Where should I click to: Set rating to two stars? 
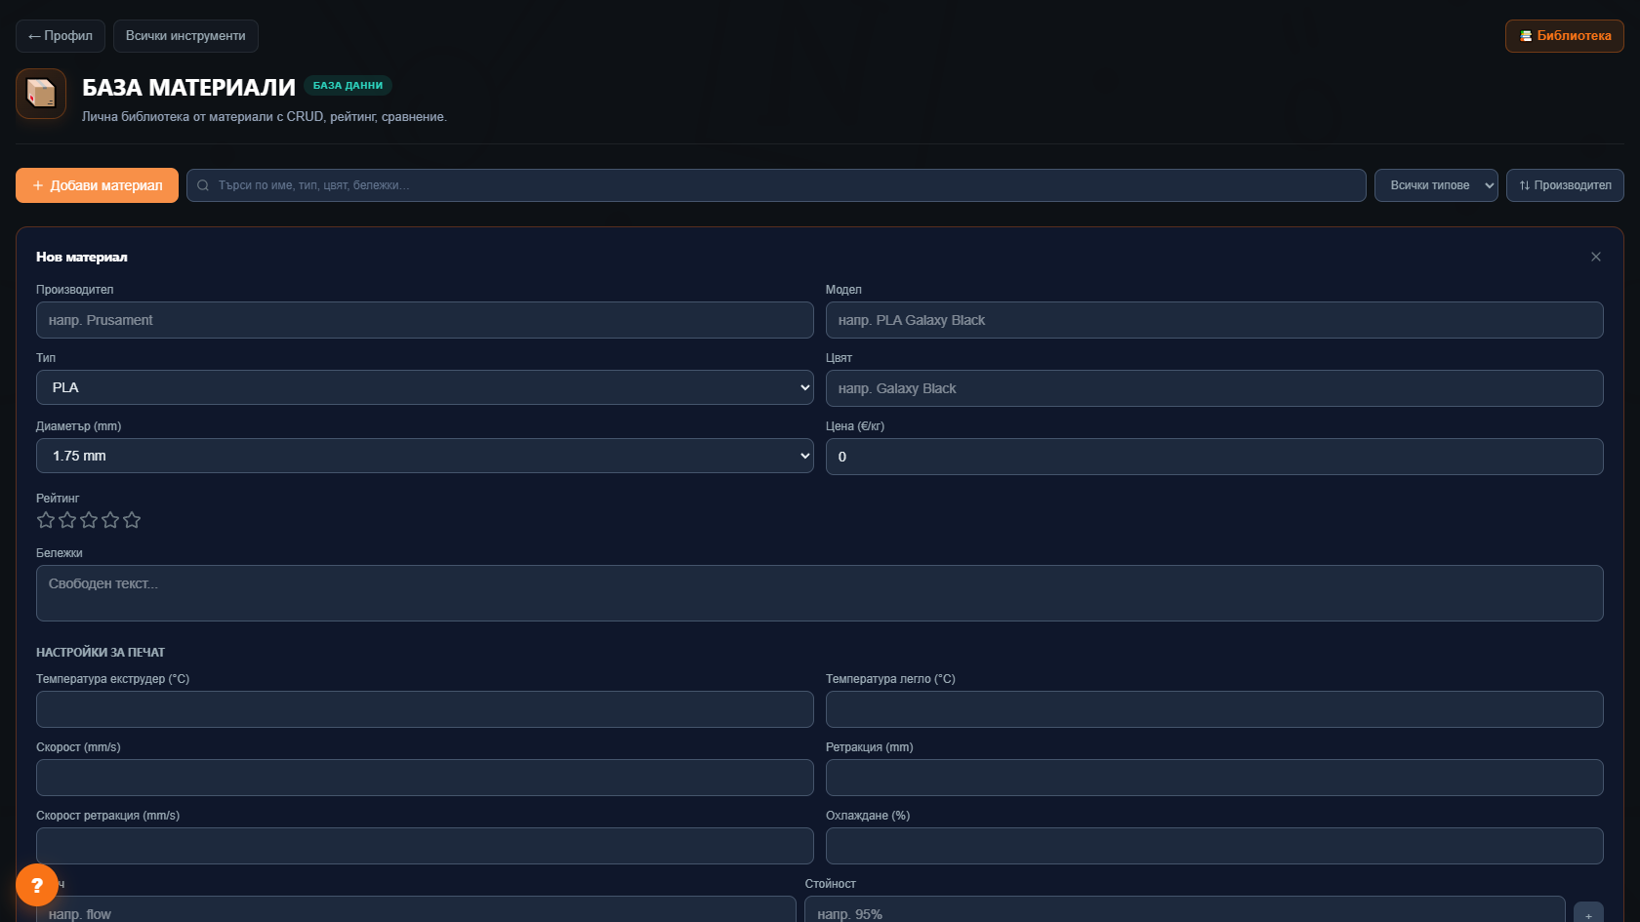67,520
